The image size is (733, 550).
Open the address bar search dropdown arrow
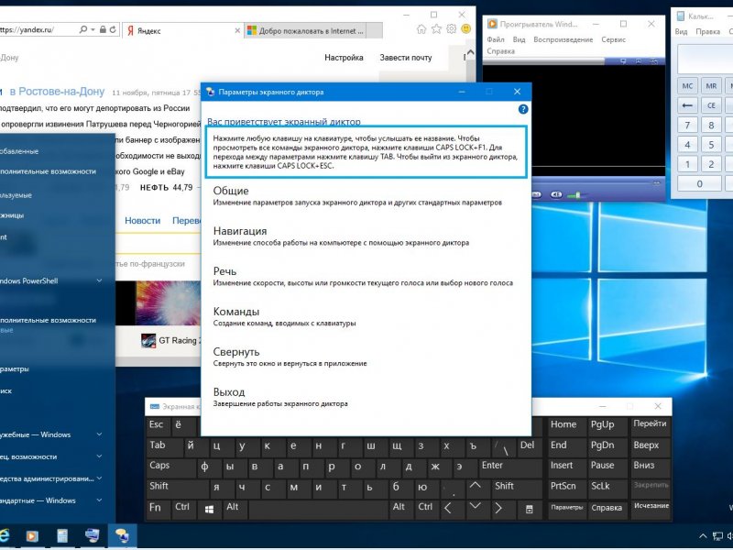[x=93, y=29]
